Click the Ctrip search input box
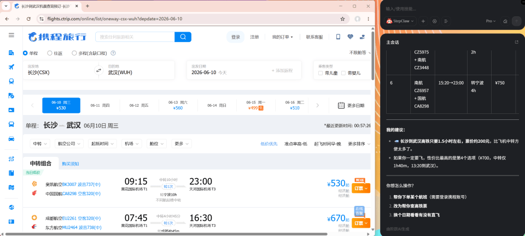The width and height of the screenshot is (525, 236). [135, 37]
